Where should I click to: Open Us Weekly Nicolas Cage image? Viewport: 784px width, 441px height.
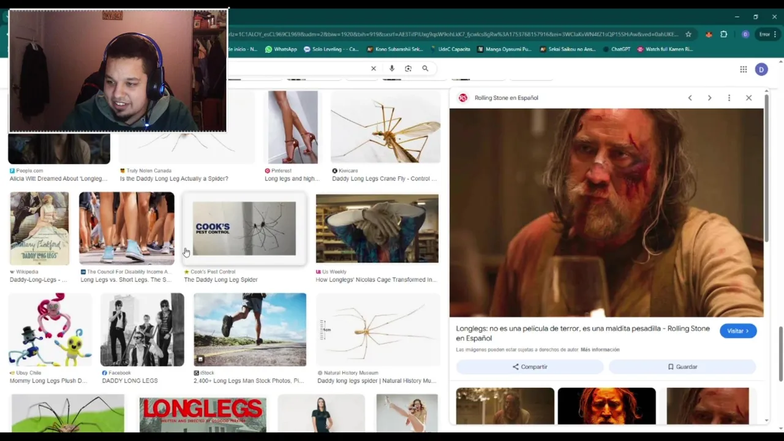[377, 228]
